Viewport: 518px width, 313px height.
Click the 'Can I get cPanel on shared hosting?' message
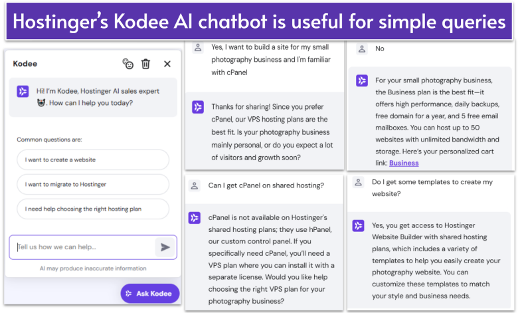[266, 185]
